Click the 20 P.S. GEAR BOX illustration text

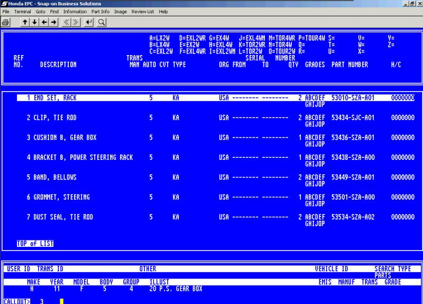(176, 289)
